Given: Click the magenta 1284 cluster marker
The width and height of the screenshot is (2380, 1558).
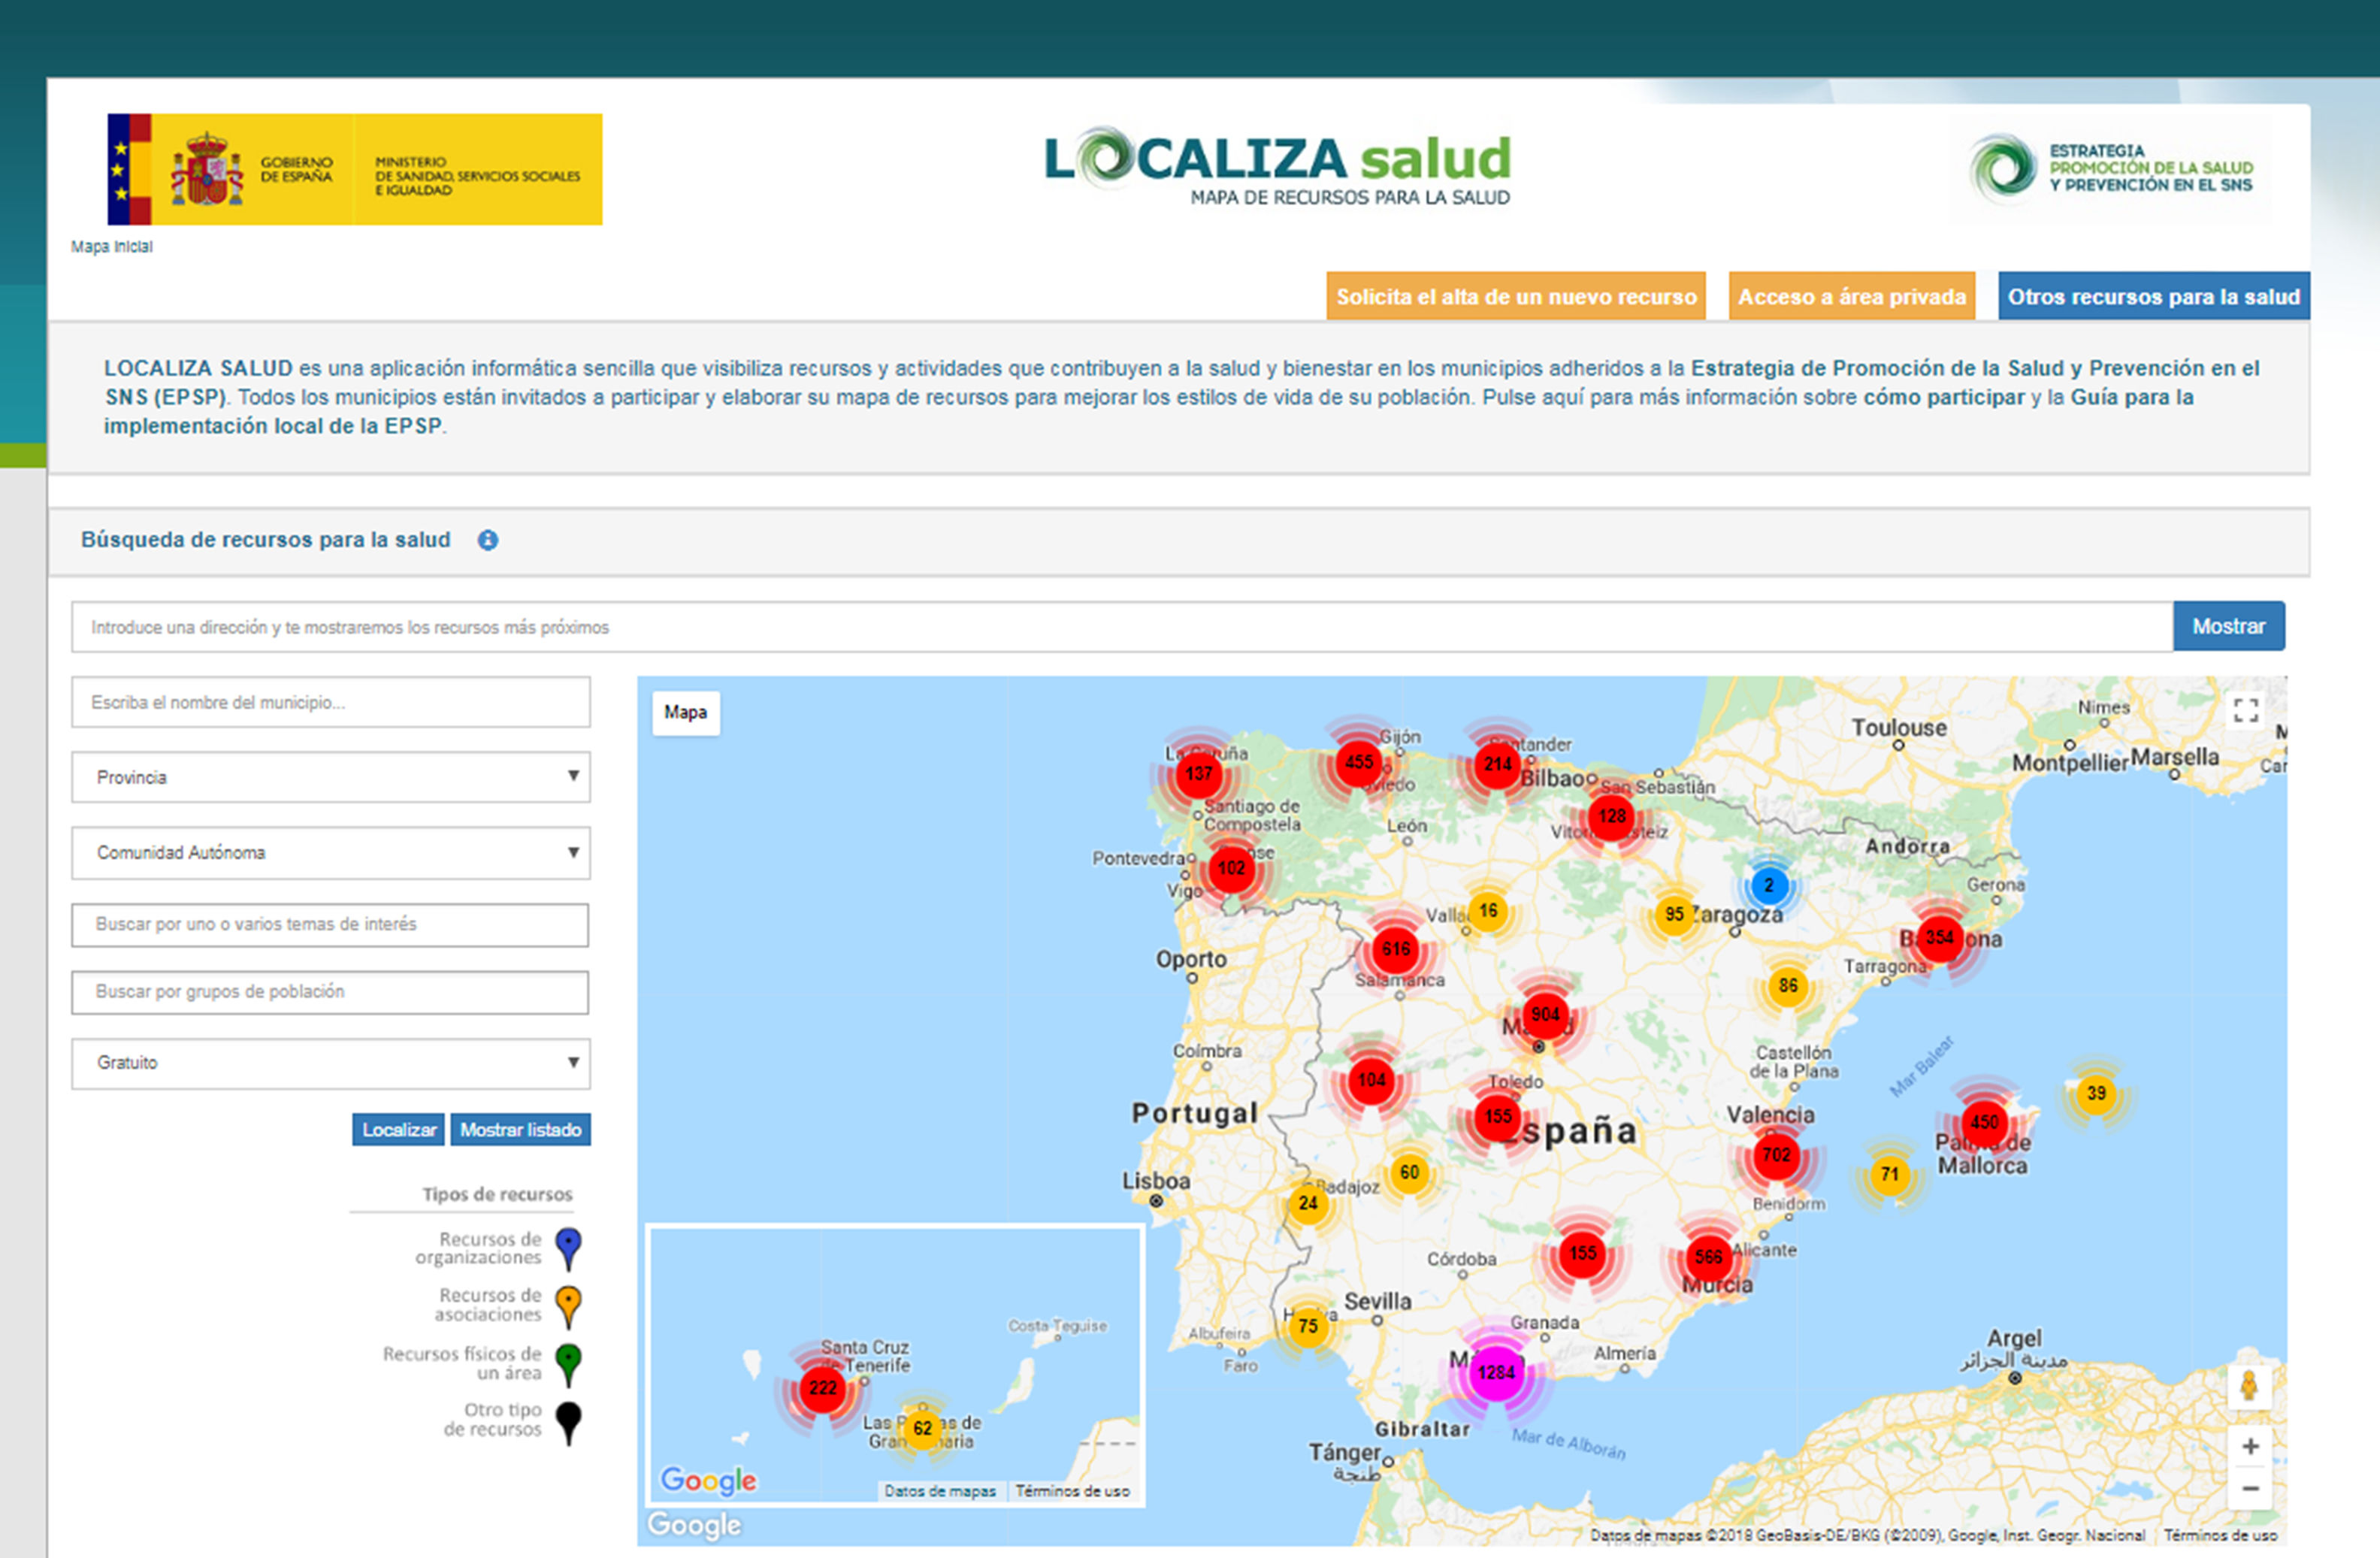Looking at the screenshot, I should coord(1496,1372).
